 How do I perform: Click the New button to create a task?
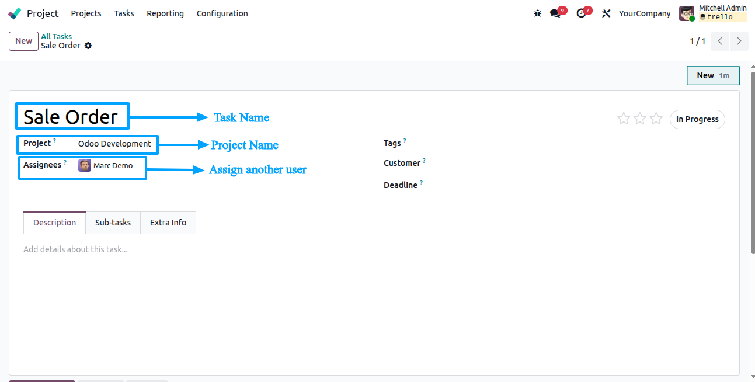[x=23, y=41]
